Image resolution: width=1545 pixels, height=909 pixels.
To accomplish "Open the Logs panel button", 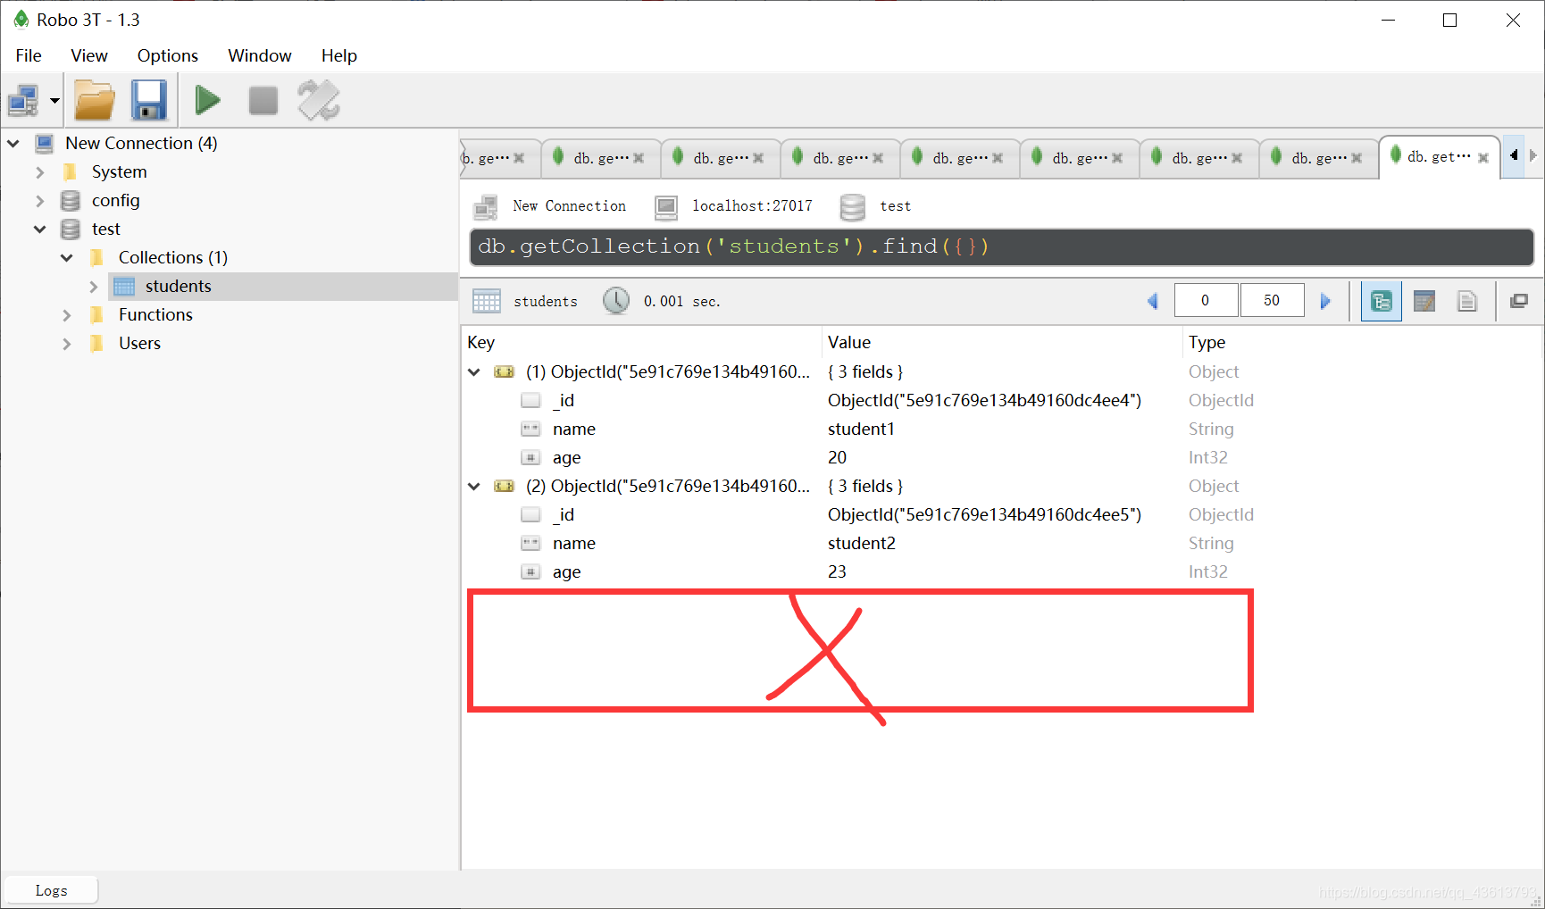I will [51, 890].
